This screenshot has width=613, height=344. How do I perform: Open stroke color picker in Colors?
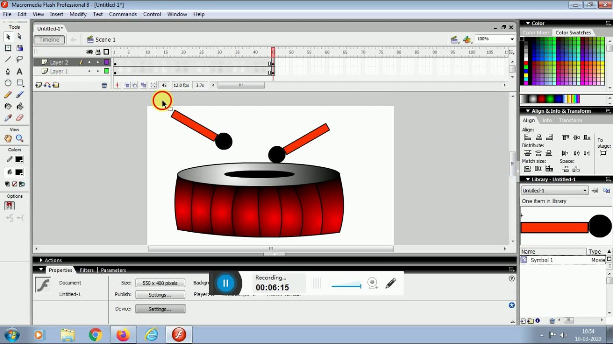[x=19, y=160]
